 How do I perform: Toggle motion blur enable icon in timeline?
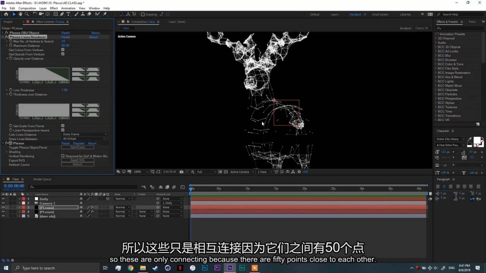click(x=174, y=187)
